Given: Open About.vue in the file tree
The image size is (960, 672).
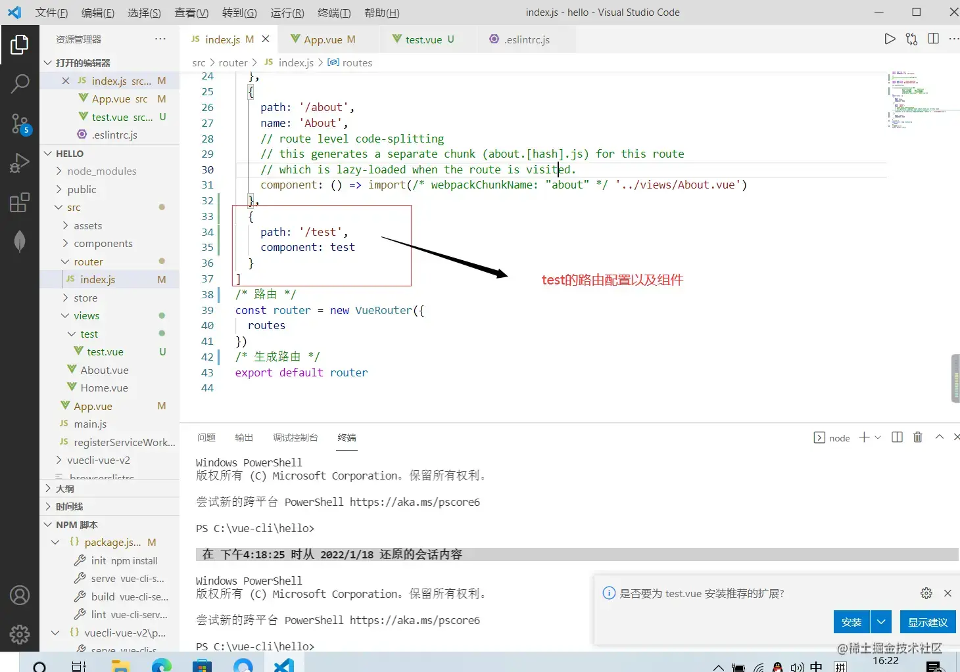Looking at the screenshot, I should pyautogui.click(x=109, y=370).
